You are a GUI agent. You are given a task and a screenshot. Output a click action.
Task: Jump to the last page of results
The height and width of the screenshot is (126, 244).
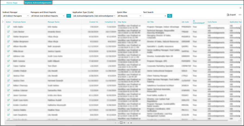point(131,123)
